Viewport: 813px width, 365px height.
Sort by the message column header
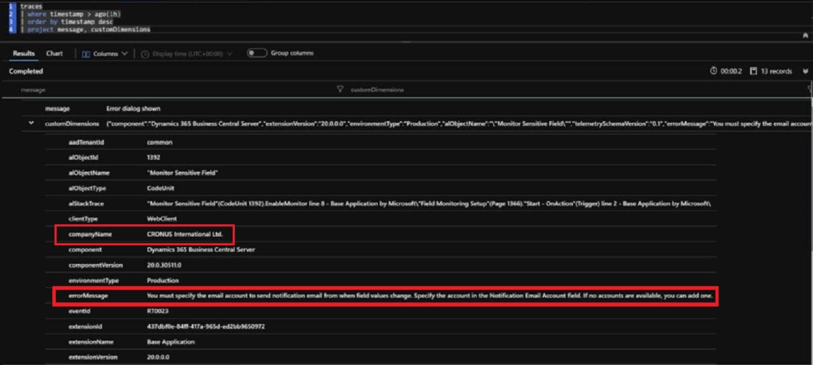coord(33,90)
